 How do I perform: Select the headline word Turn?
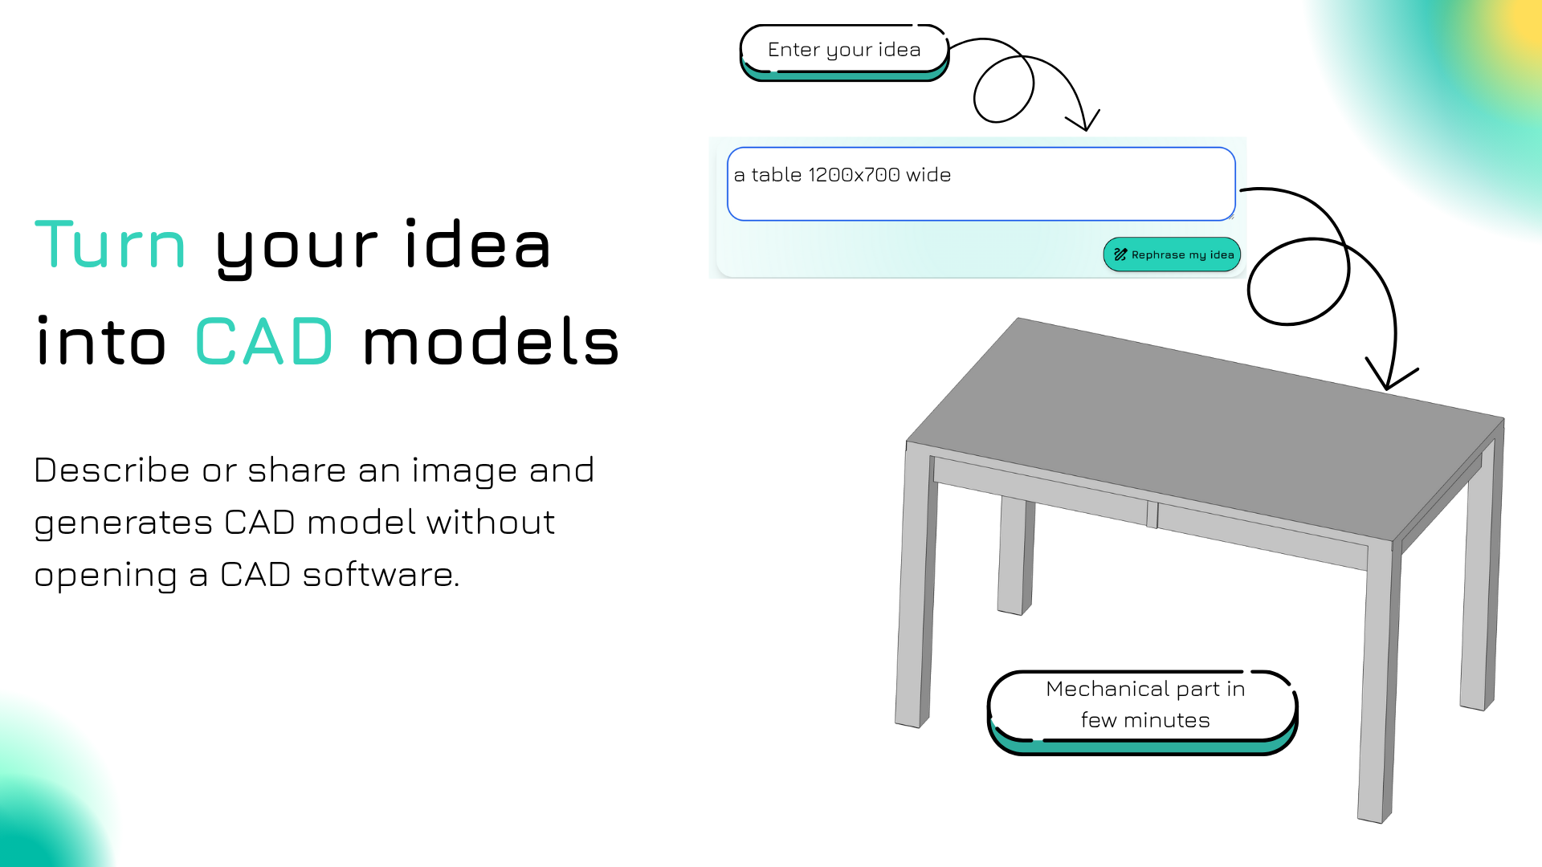tap(110, 245)
